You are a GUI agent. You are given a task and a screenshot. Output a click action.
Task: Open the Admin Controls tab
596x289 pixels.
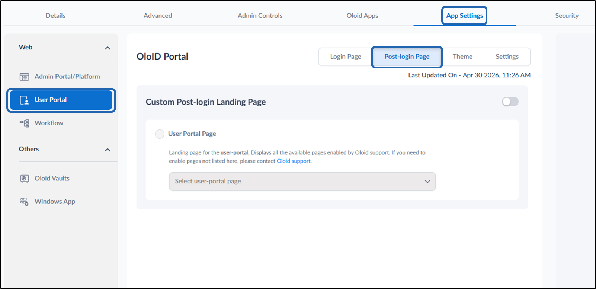(260, 16)
